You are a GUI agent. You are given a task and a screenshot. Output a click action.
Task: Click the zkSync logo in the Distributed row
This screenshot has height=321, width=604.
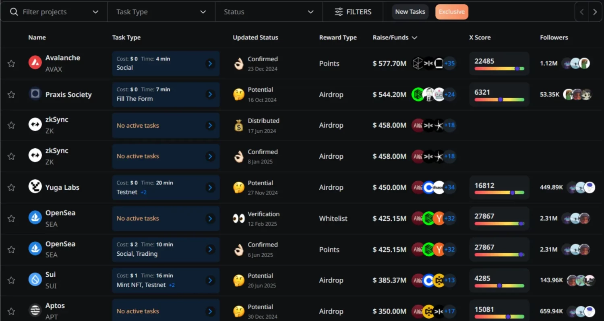tap(35, 124)
